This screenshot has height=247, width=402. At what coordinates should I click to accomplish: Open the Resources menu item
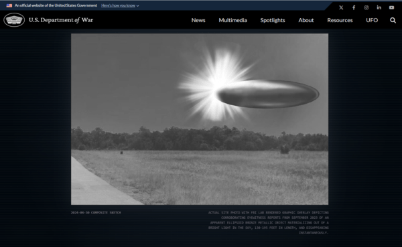pyautogui.click(x=340, y=20)
